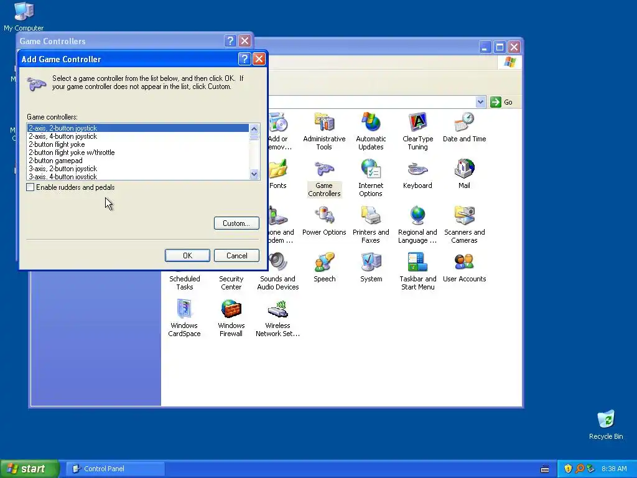Open ClearType Tuning icon
This screenshot has height=478, width=637.
tap(417, 131)
